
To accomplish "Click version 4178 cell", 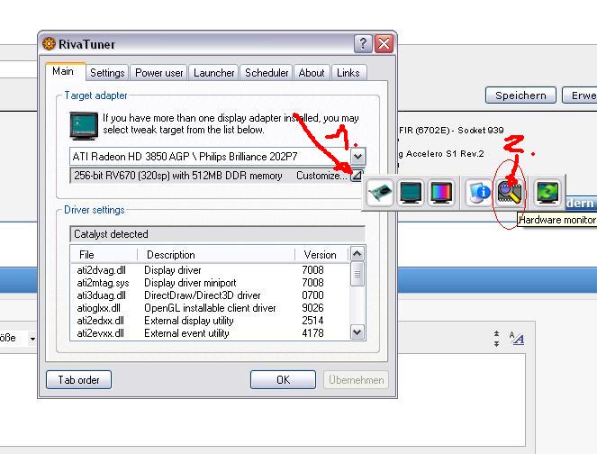I will (312, 333).
